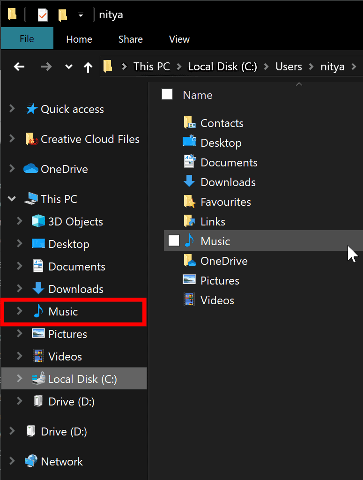Viewport: 363px width, 480px height.
Task: Open the File menu
Action: pyautogui.click(x=27, y=39)
